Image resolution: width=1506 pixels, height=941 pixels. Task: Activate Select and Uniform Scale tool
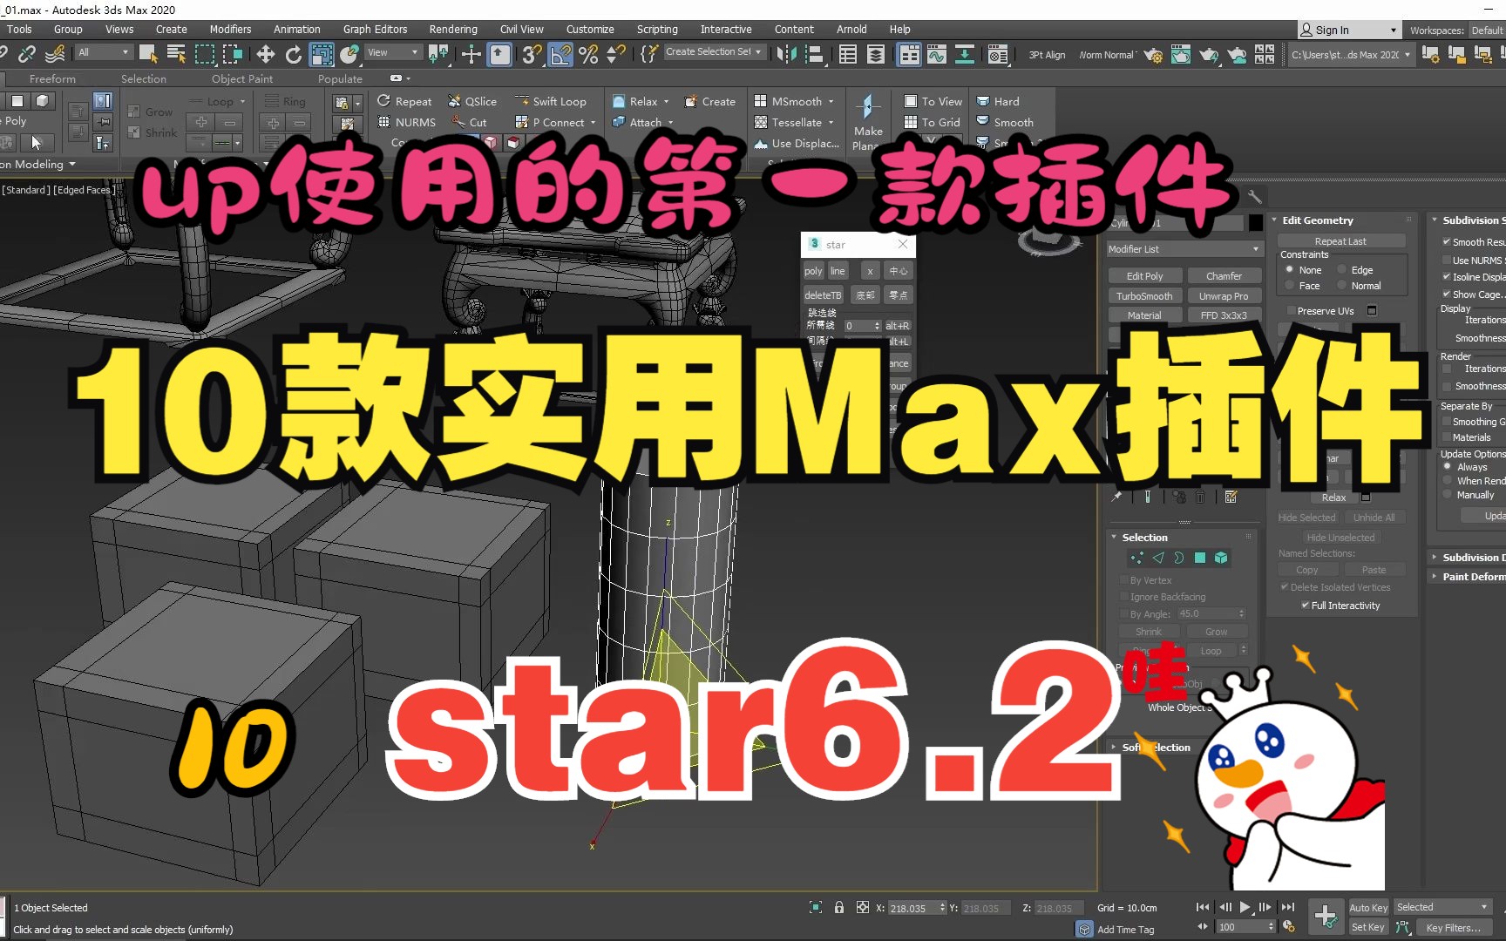(x=322, y=54)
